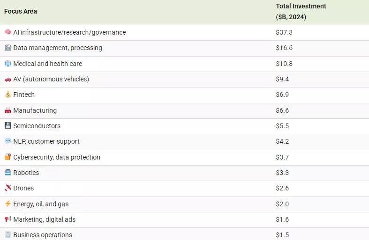The width and height of the screenshot is (369, 240).
Task: Select the Energy, oil, and gas text
Action: (x=41, y=204)
